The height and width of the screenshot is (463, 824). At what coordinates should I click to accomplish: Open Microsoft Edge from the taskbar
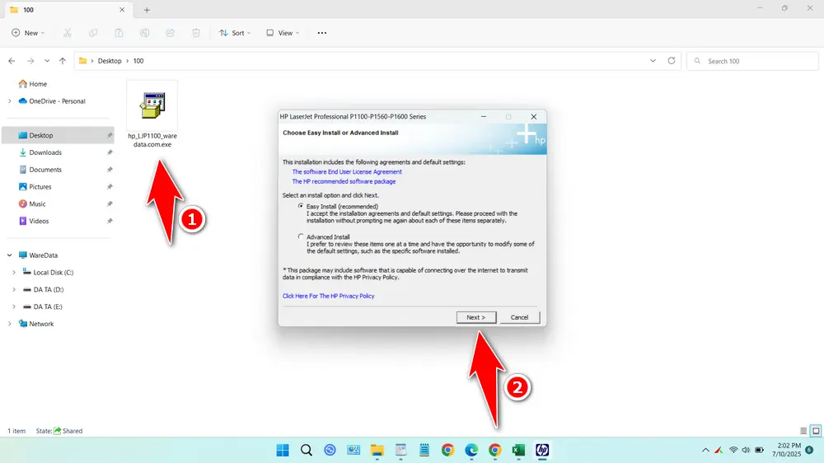[x=471, y=450]
